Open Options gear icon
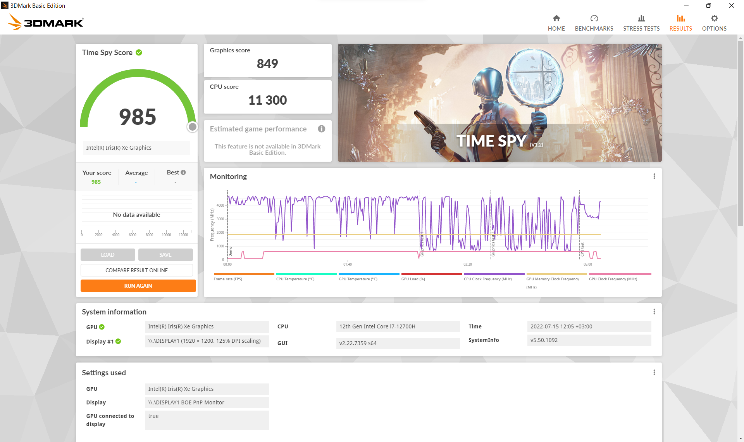The height and width of the screenshot is (442, 744). pyautogui.click(x=714, y=18)
